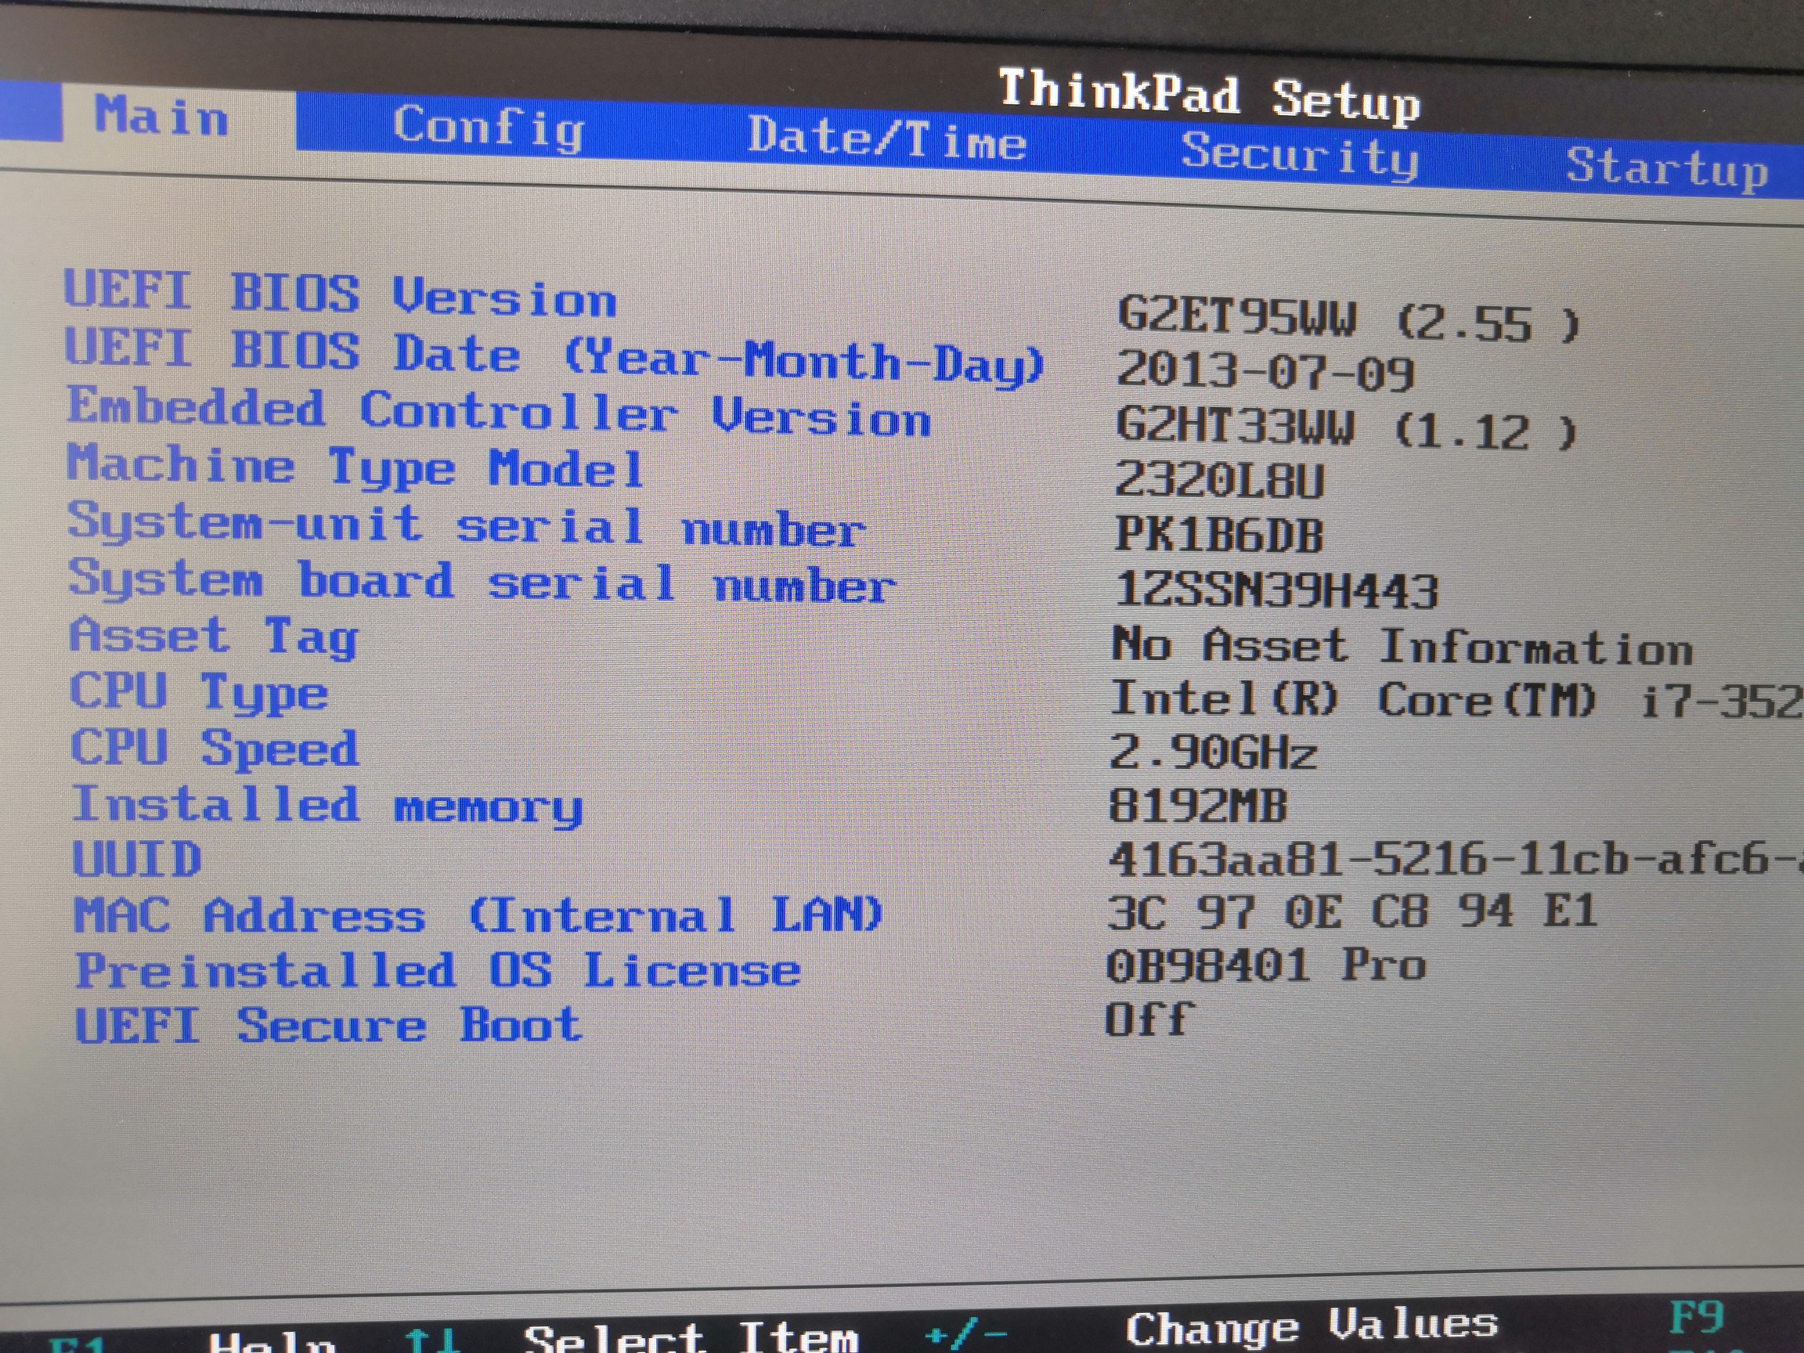Select the Machine Type Model label

pos(355,467)
